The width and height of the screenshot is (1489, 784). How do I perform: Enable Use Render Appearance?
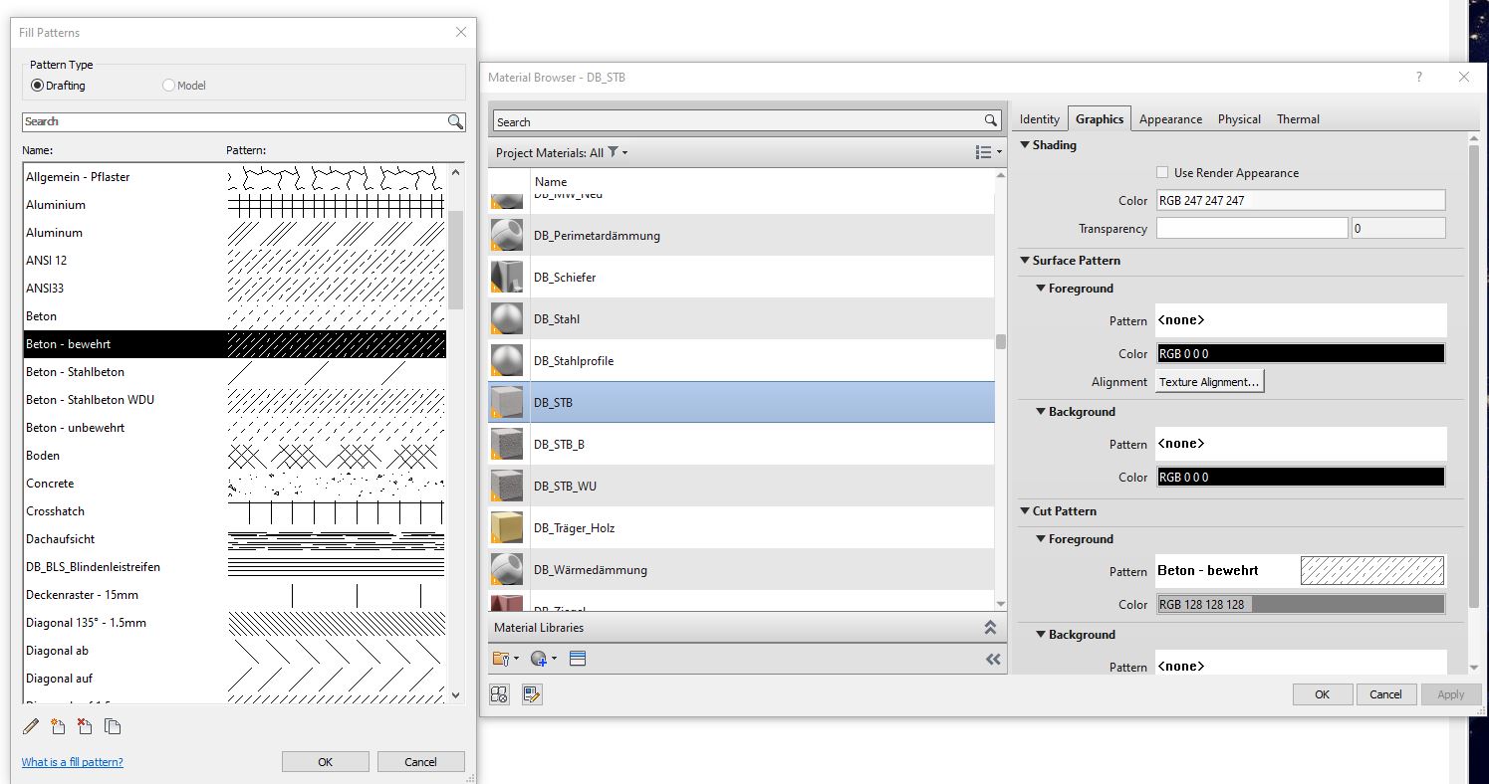tap(1161, 172)
